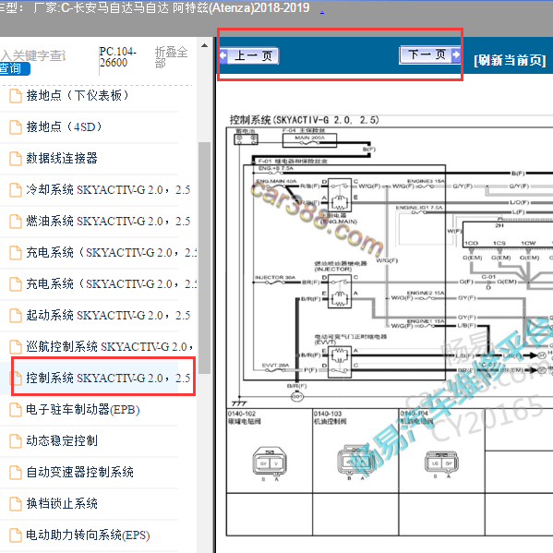Click left arrow icon on 上一页 button
Screen dimensions: 553x553
223,55
